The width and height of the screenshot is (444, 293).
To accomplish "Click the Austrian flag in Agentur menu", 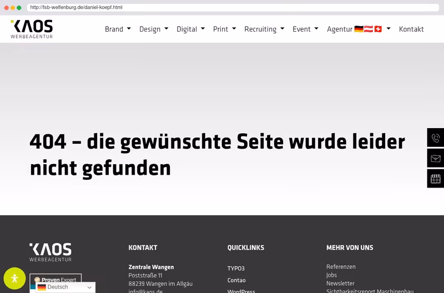I will 369,29.
